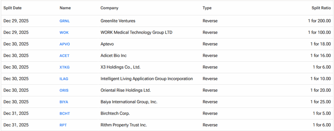Screen dimensions: 334x131
Task: Click the Name column header
Action: pyautogui.click(x=65, y=8)
